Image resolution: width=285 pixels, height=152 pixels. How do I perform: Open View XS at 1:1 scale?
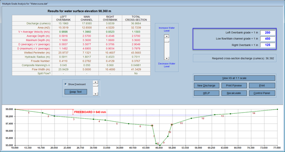pyautogui.click(x=235, y=78)
